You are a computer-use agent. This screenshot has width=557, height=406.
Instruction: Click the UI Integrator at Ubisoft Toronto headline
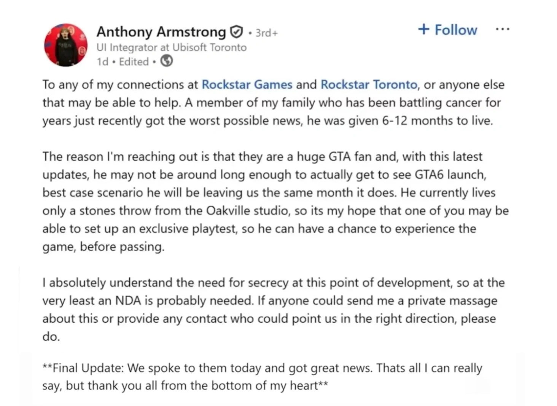(x=171, y=48)
